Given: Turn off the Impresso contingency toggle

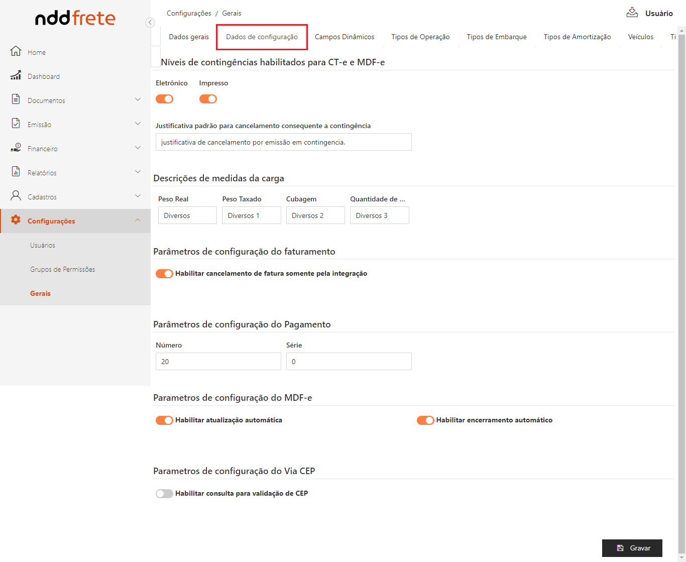Looking at the screenshot, I should (208, 99).
